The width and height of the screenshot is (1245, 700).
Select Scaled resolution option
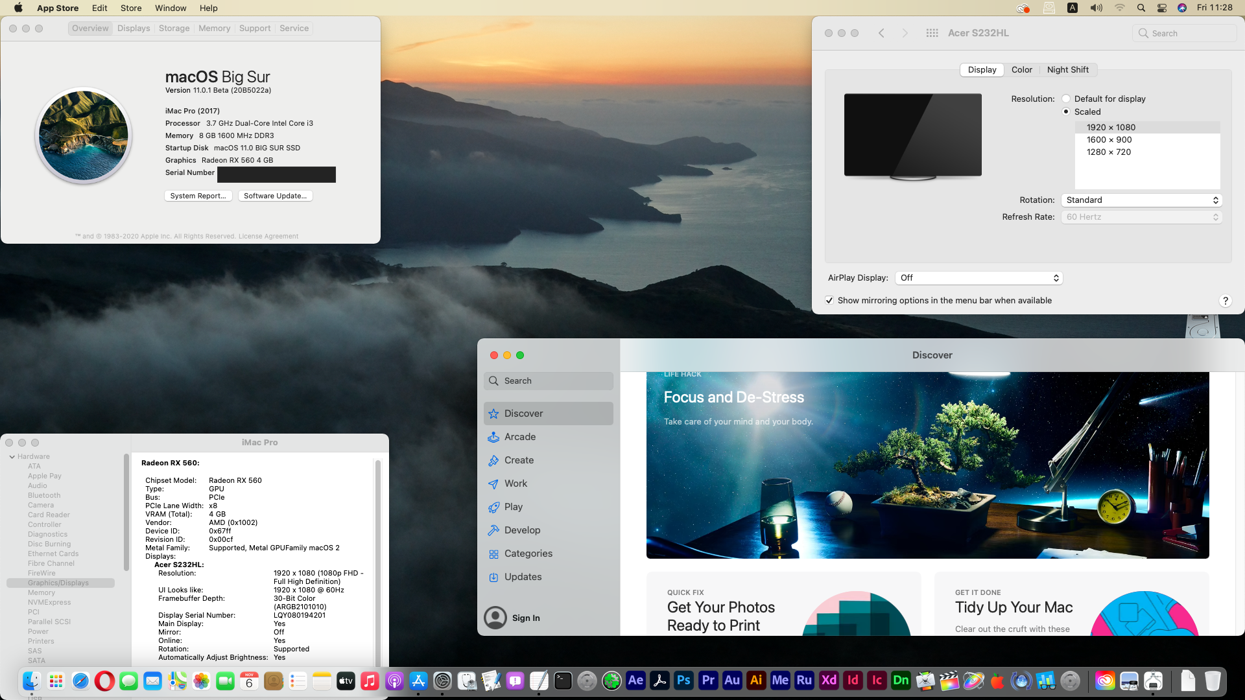click(x=1066, y=111)
